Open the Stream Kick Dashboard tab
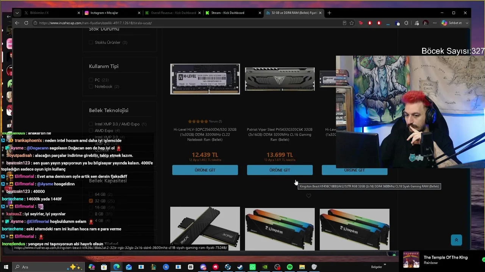 pos(233,13)
